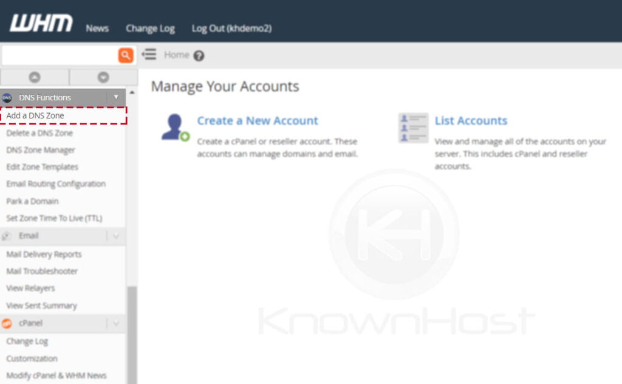Click the Create a New Account user icon
The width and height of the screenshot is (622, 384).
[175, 128]
